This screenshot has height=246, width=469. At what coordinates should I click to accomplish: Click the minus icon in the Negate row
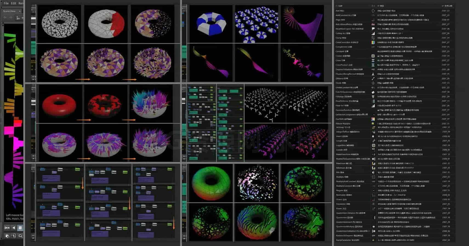373,190
